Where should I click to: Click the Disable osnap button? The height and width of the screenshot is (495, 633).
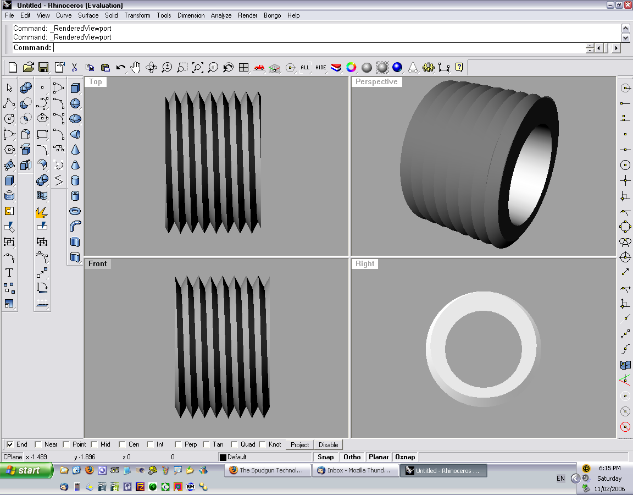(328, 444)
